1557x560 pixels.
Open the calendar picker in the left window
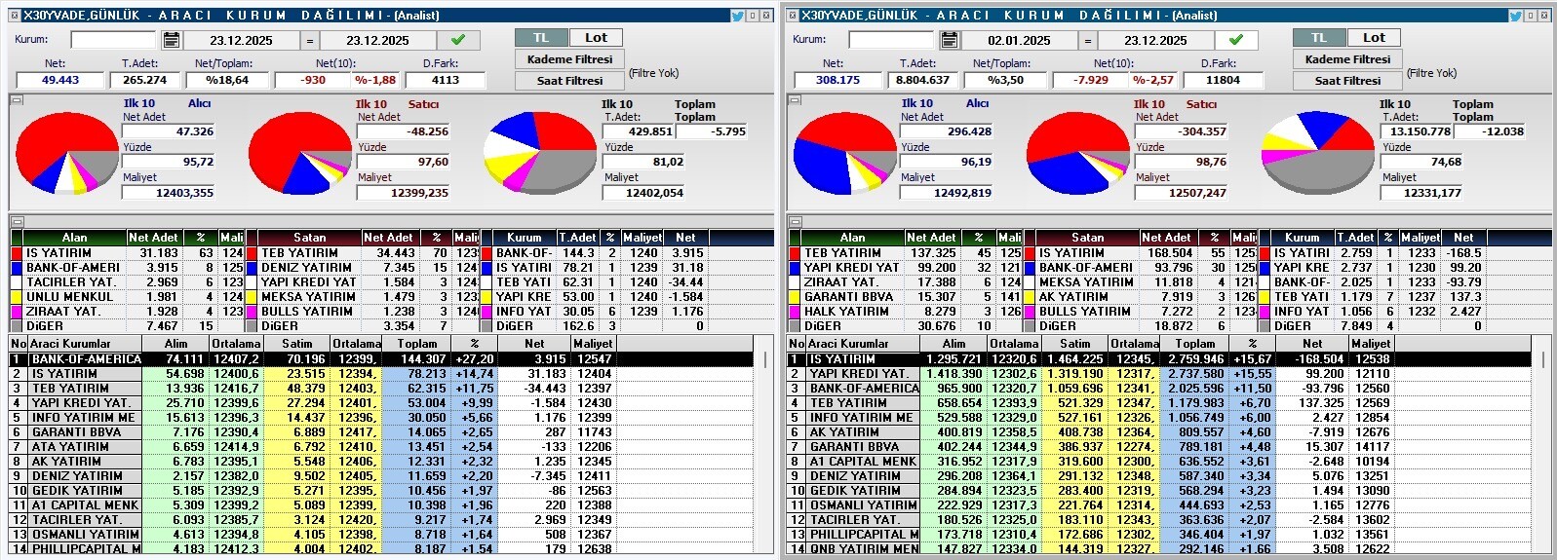(172, 40)
